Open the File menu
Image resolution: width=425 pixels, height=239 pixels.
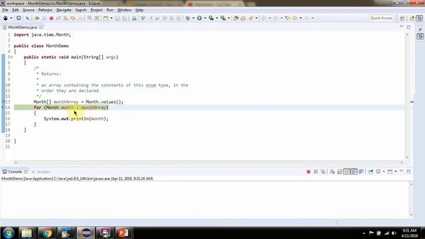tap(5, 10)
